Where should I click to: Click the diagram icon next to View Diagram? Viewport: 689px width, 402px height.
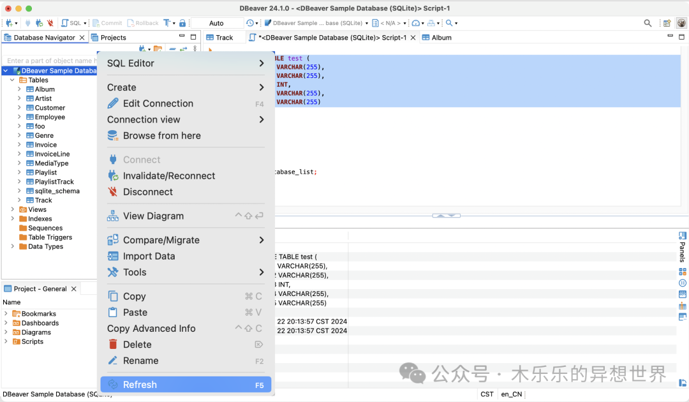click(113, 216)
